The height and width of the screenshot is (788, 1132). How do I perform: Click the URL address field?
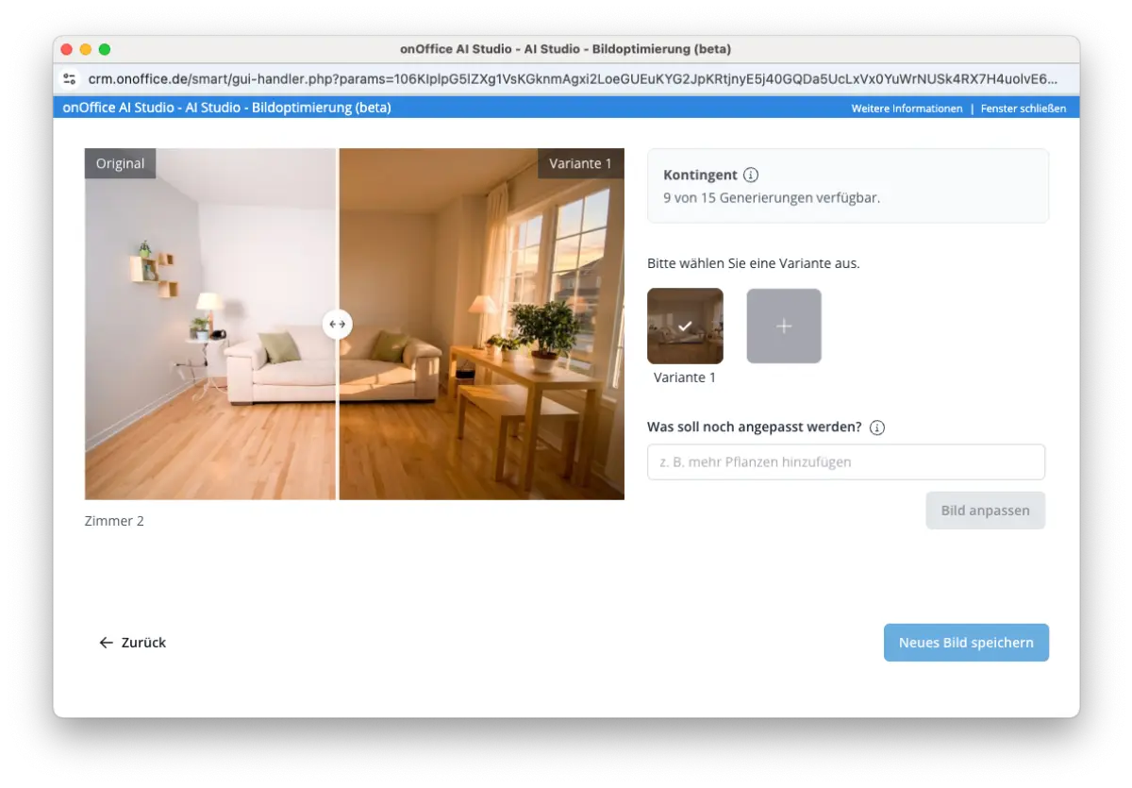pos(573,79)
